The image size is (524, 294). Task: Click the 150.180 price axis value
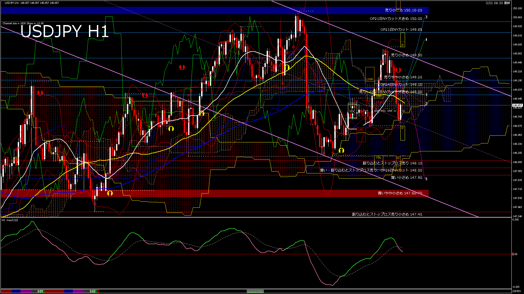(517, 8)
